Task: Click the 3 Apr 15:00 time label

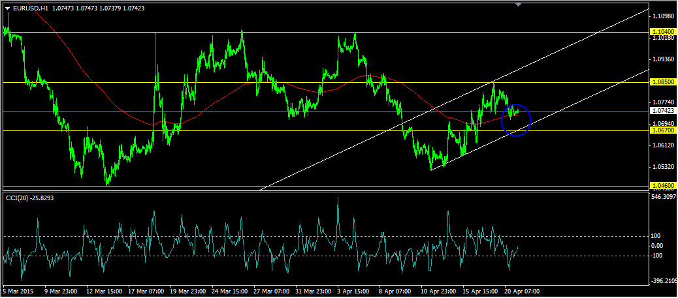Action: tap(355, 291)
